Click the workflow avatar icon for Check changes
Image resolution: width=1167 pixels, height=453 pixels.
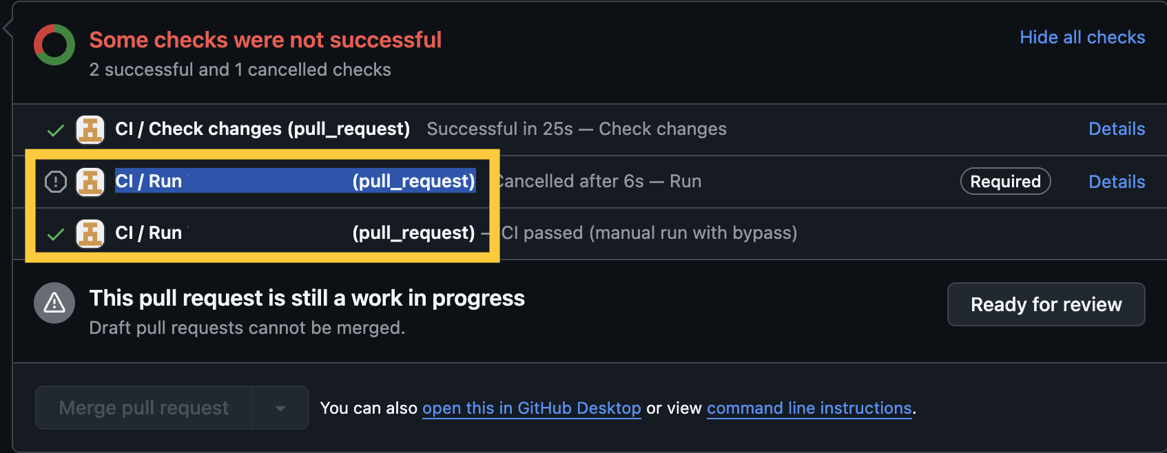click(90, 129)
